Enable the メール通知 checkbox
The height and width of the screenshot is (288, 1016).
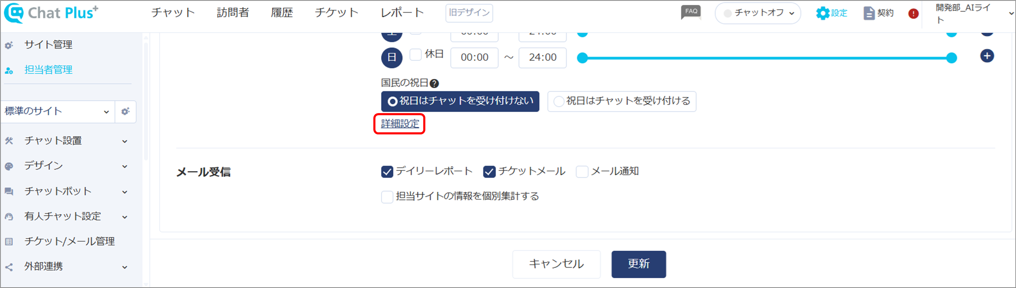point(582,172)
